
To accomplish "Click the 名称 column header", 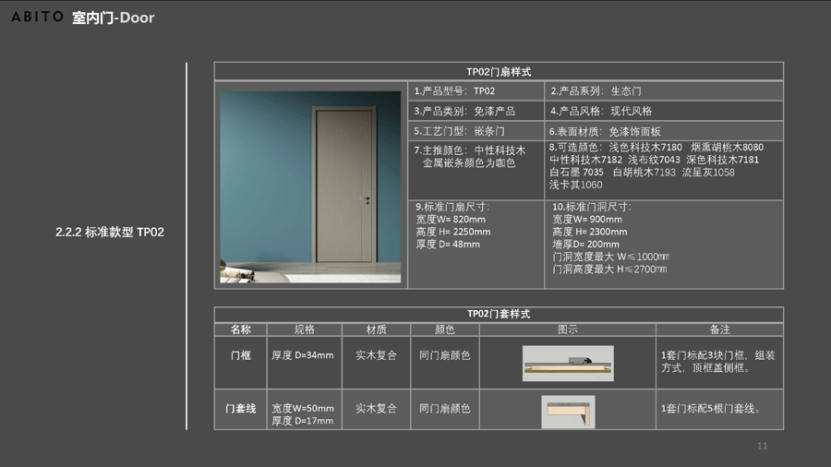I will (241, 329).
